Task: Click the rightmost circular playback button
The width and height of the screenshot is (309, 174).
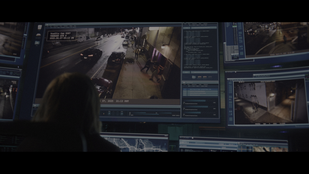Action: click(x=121, y=113)
